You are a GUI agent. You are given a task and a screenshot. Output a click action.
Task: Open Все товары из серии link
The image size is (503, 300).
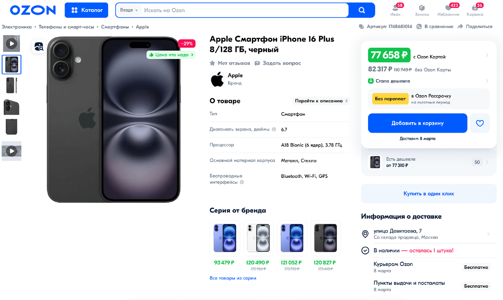tap(233, 277)
